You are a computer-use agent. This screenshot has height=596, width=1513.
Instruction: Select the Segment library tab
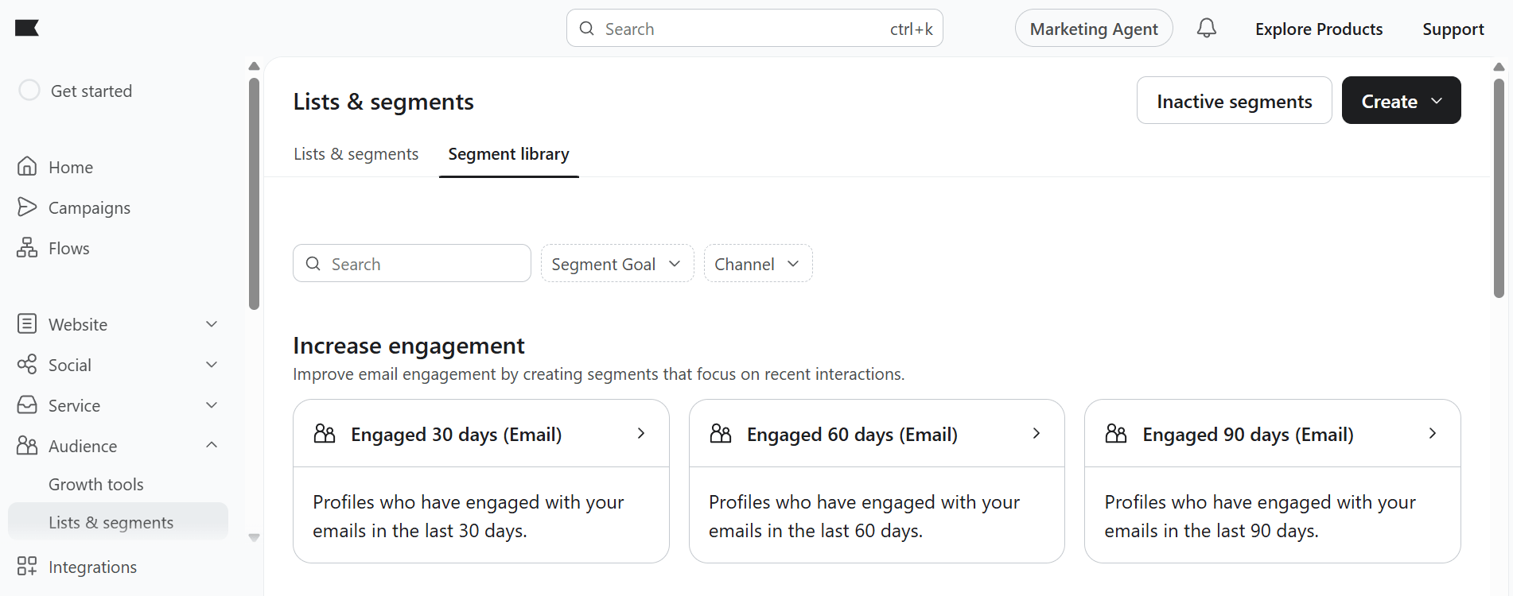point(508,153)
